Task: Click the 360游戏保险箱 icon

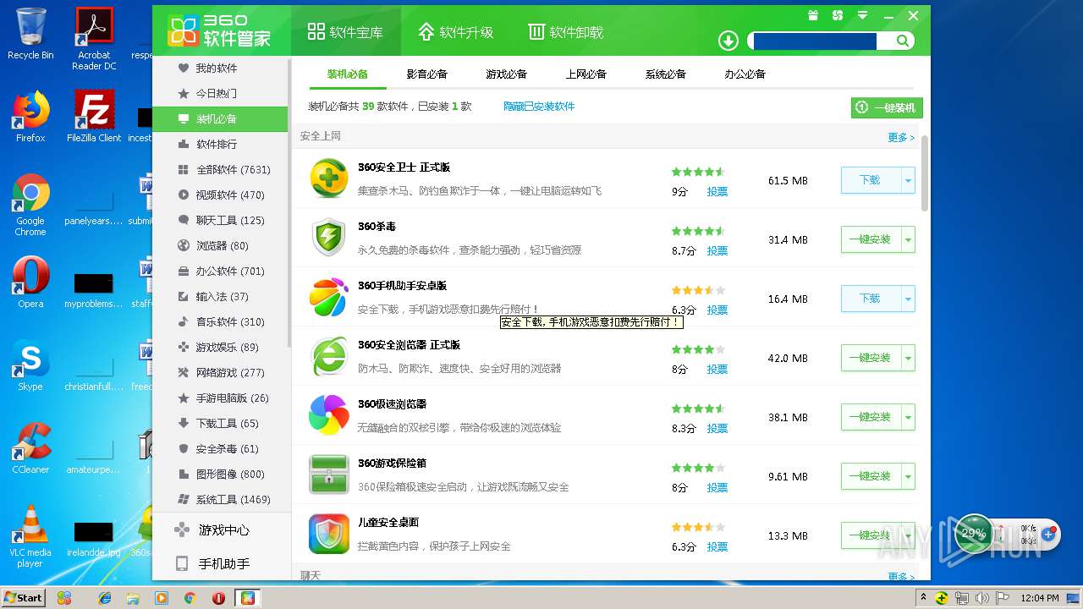Action: pos(328,475)
